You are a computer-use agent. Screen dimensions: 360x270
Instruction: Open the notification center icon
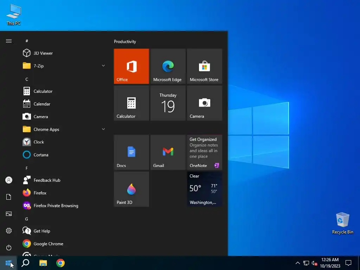[348, 263]
